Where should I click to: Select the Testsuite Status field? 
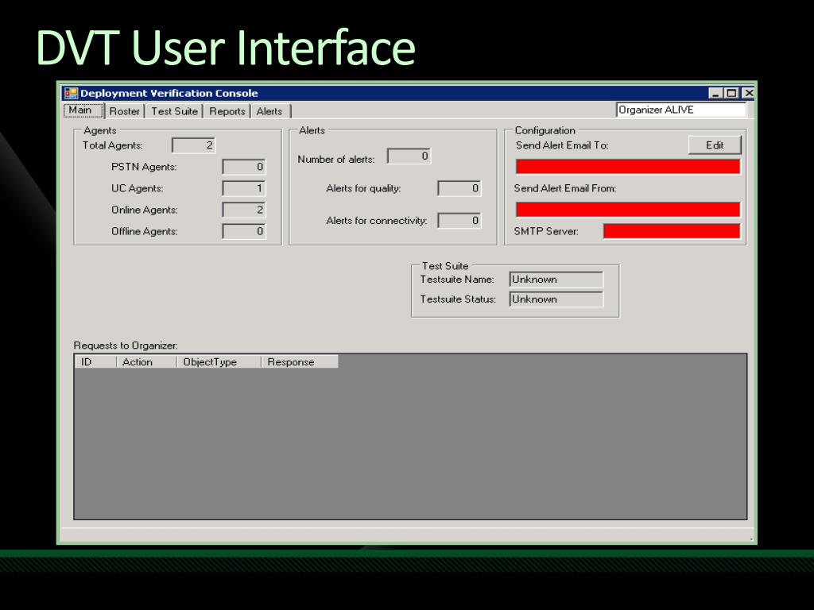click(556, 299)
